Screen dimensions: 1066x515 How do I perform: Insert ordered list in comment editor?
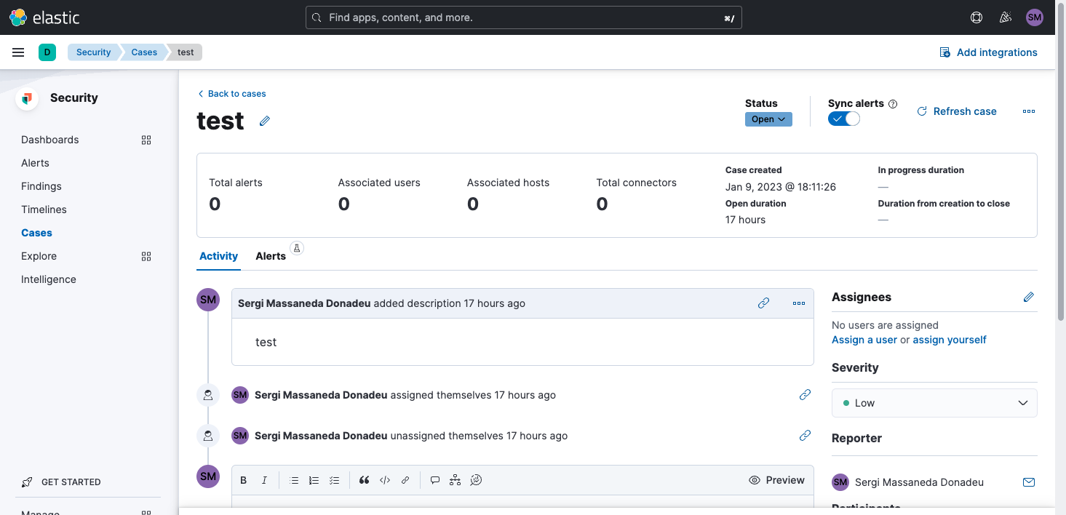(314, 480)
